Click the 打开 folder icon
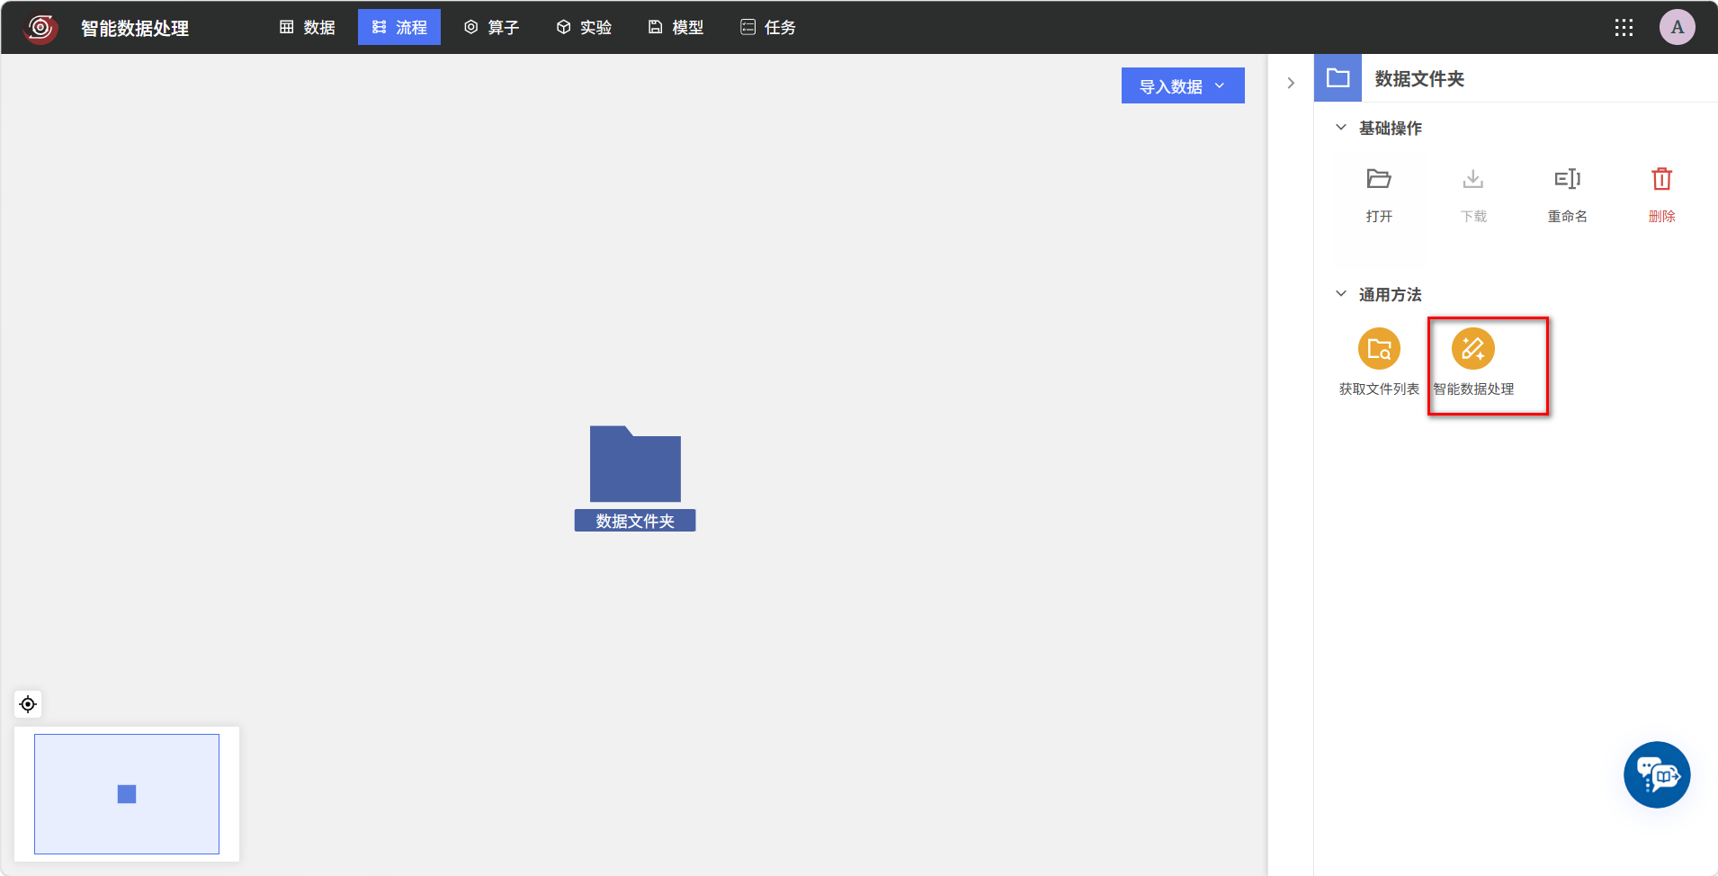The image size is (1718, 876). [x=1379, y=179]
